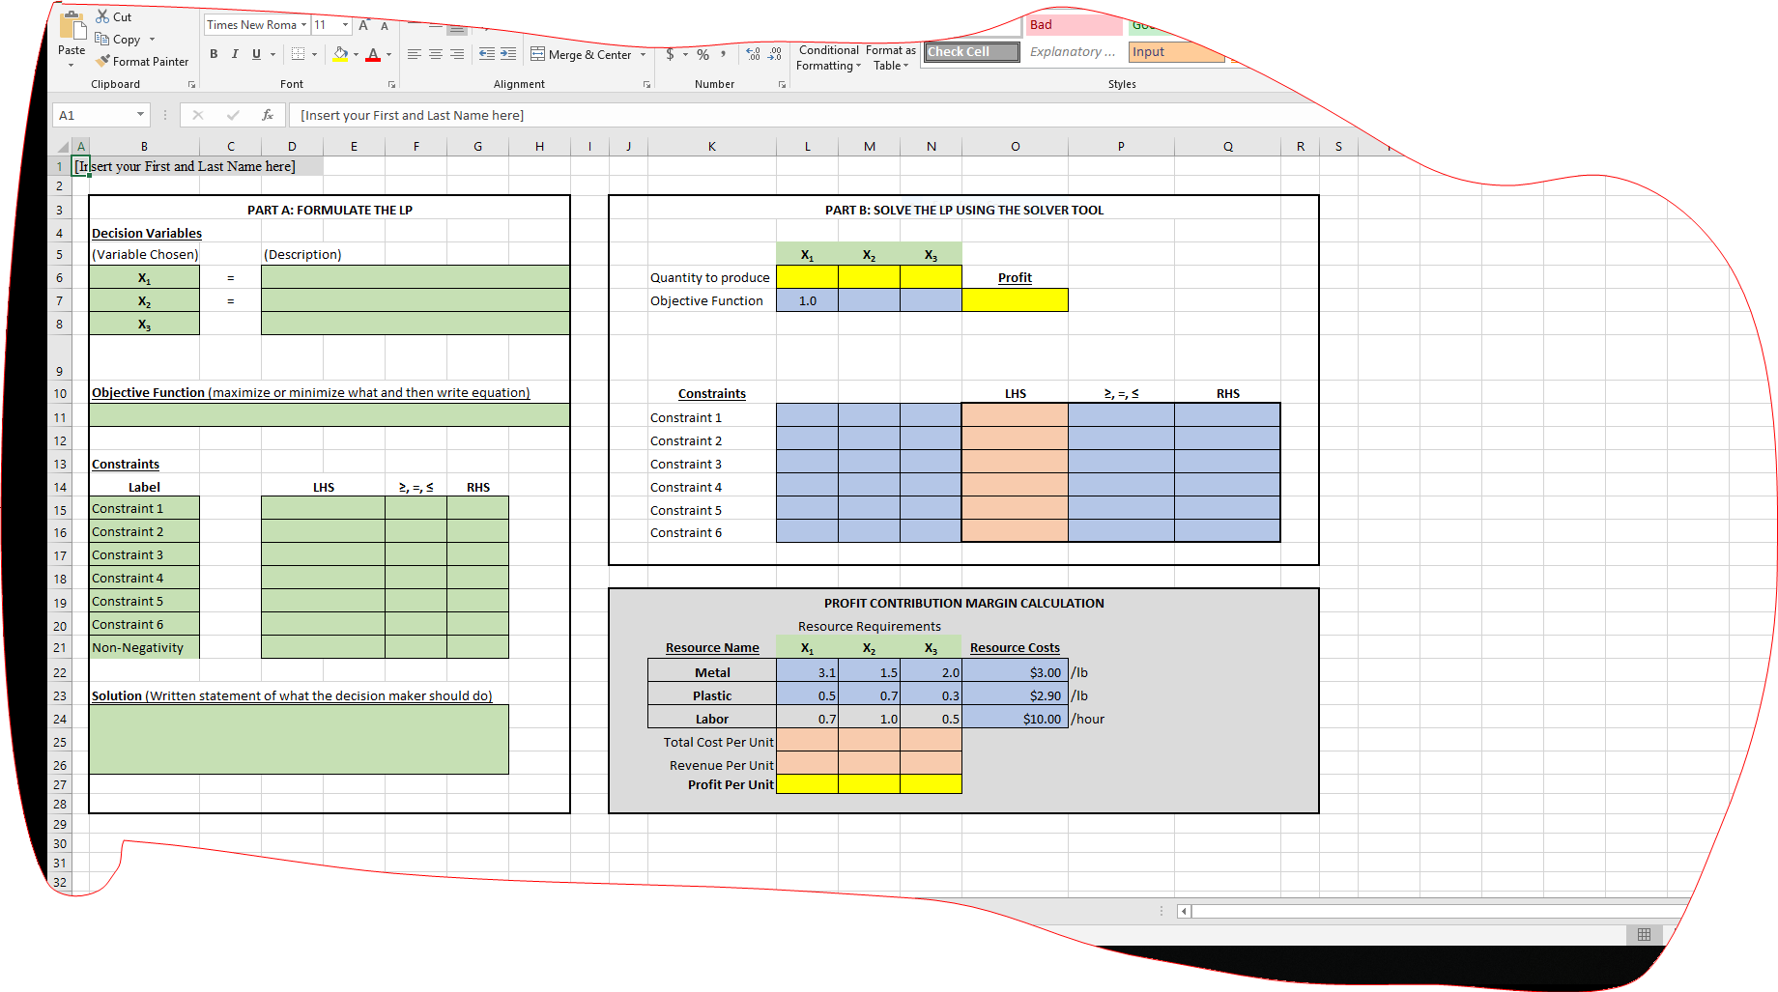Apply Comma Style format

(x=723, y=54)
